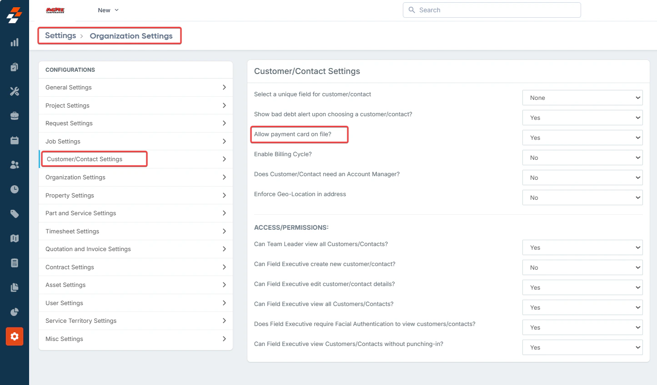Open the dashboard bar chart icon
Image resolution: width=657 pixels, height=385 pixels.
15,42
